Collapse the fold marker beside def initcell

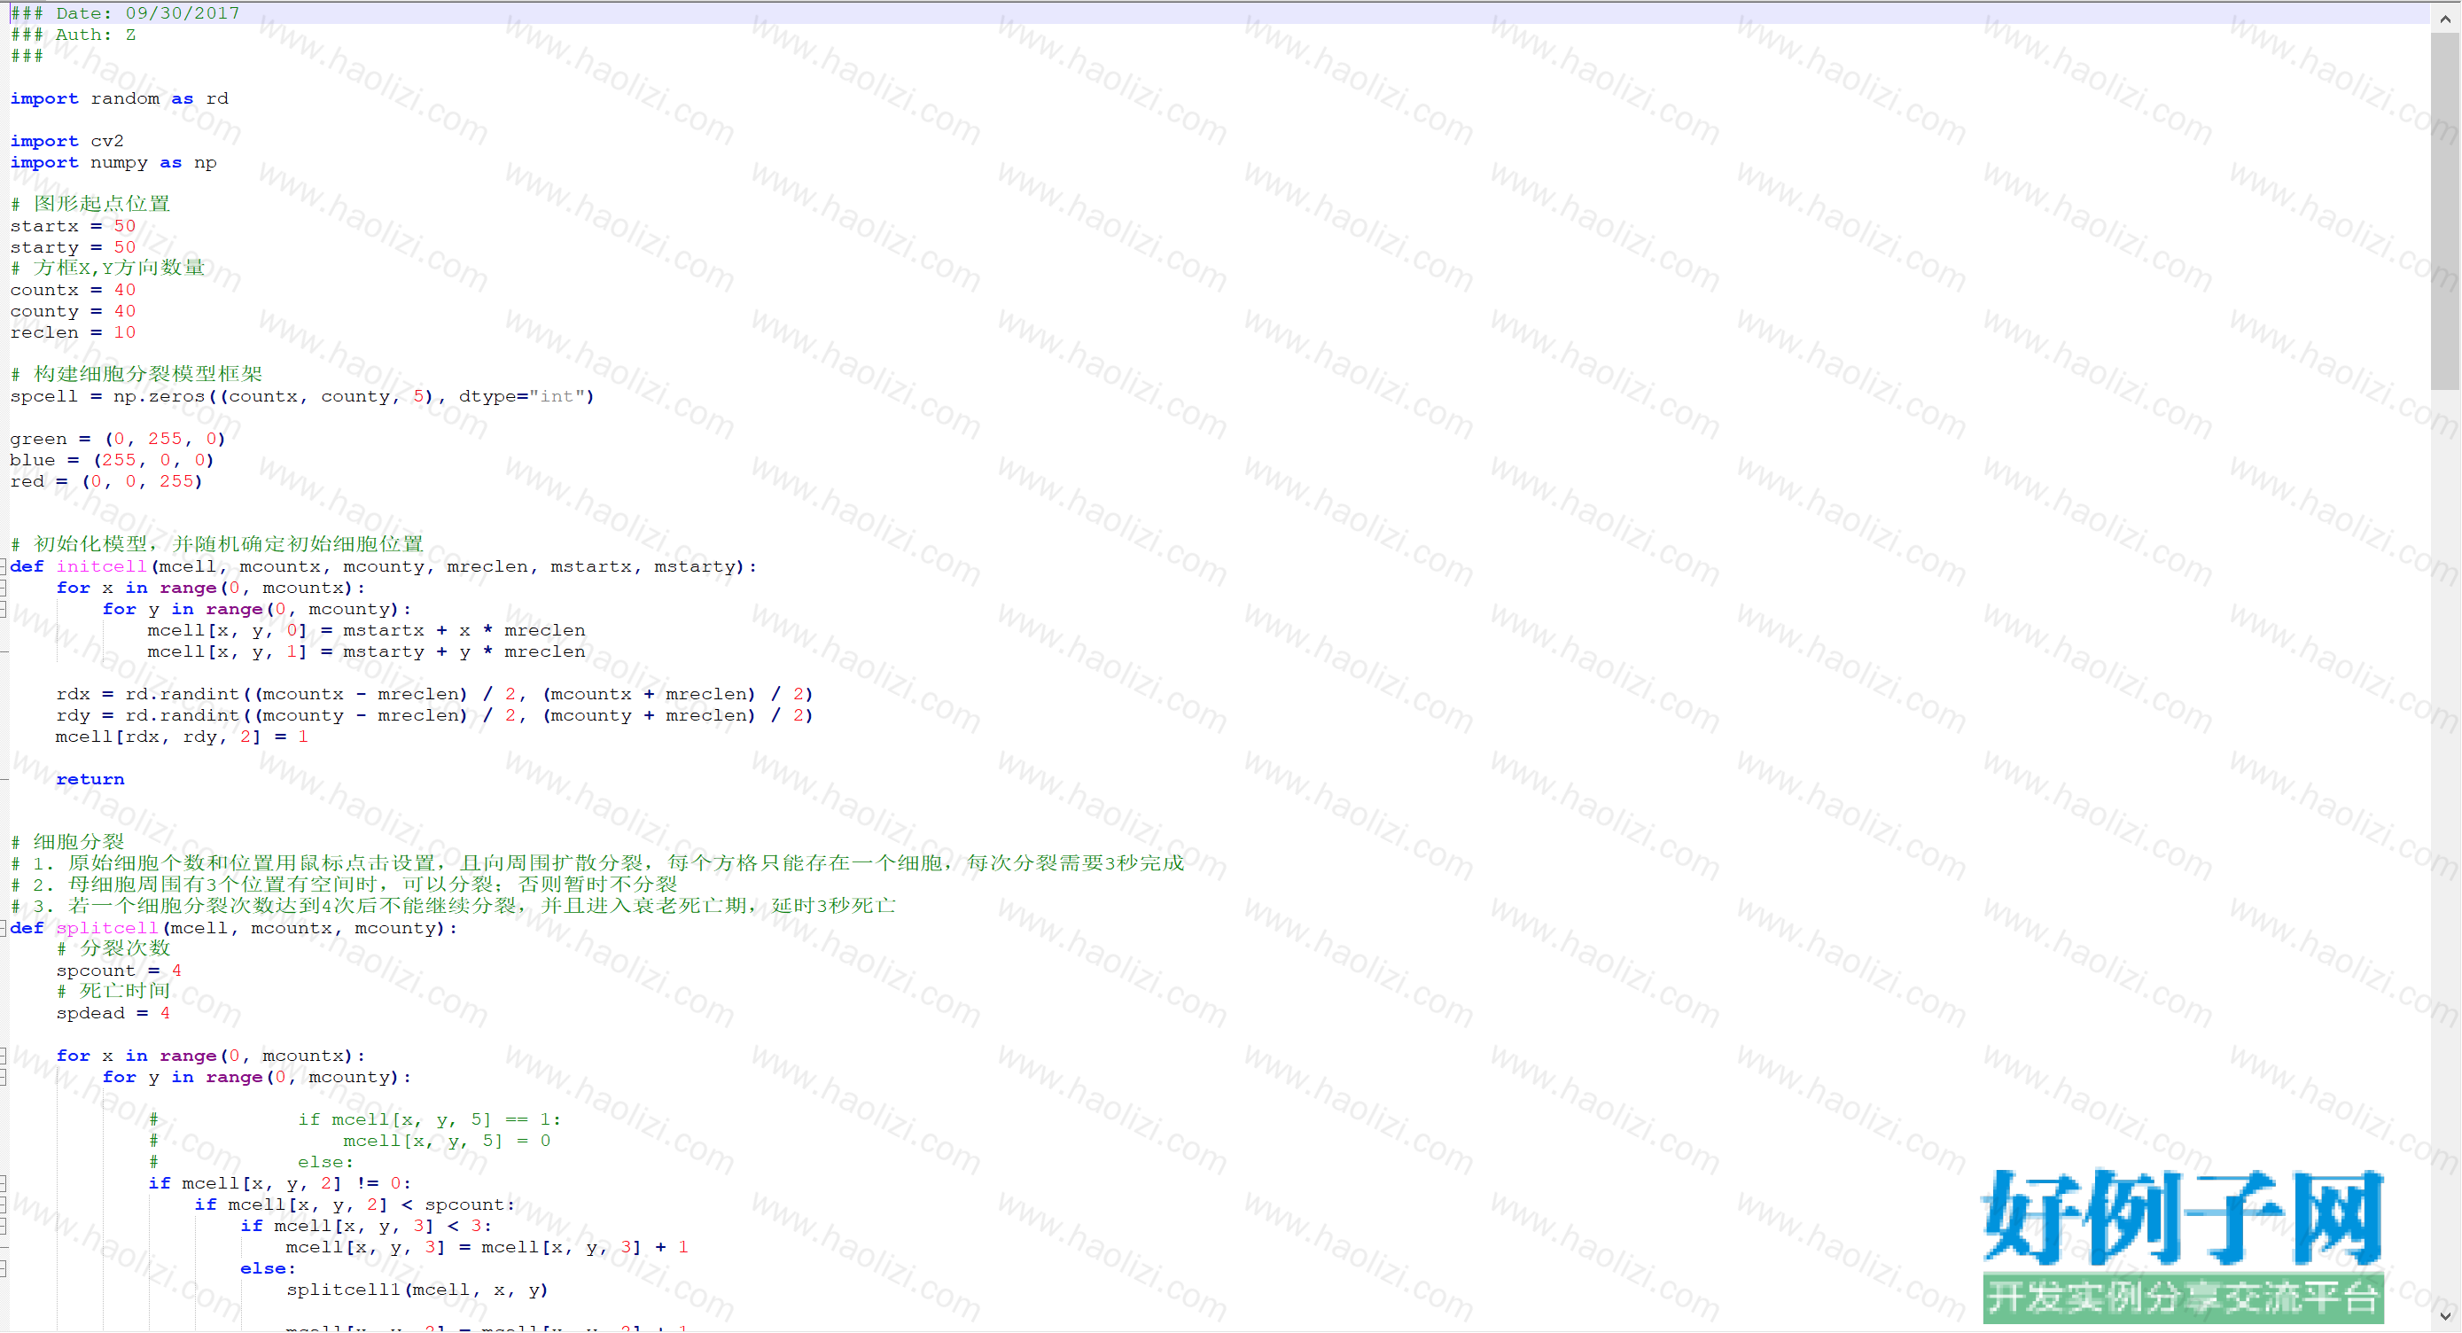(x=4, y=566)
